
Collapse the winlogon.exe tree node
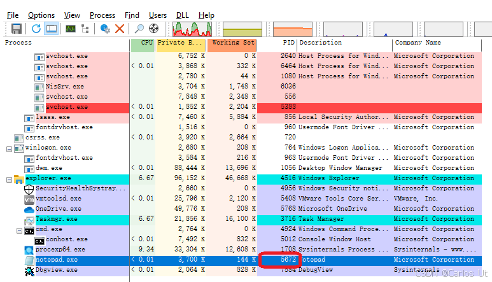pos(9,149)
